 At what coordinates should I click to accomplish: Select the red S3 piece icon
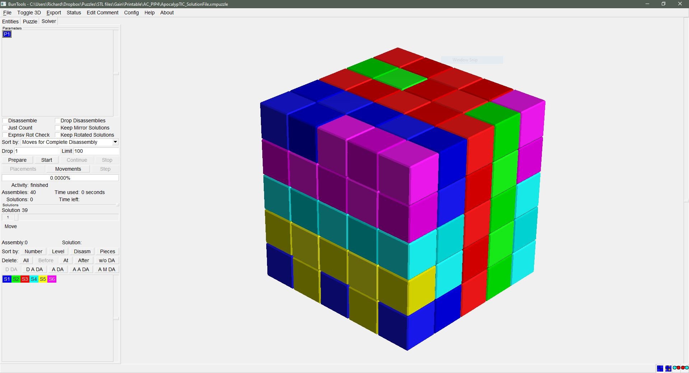[x=25, y=279]
